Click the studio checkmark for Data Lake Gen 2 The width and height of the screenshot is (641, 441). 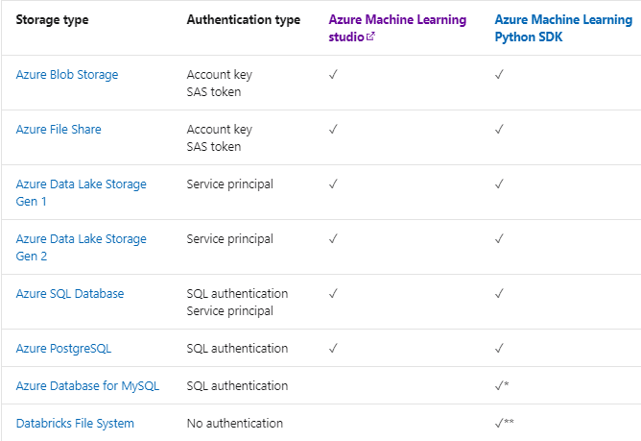[x=333, y=238]
